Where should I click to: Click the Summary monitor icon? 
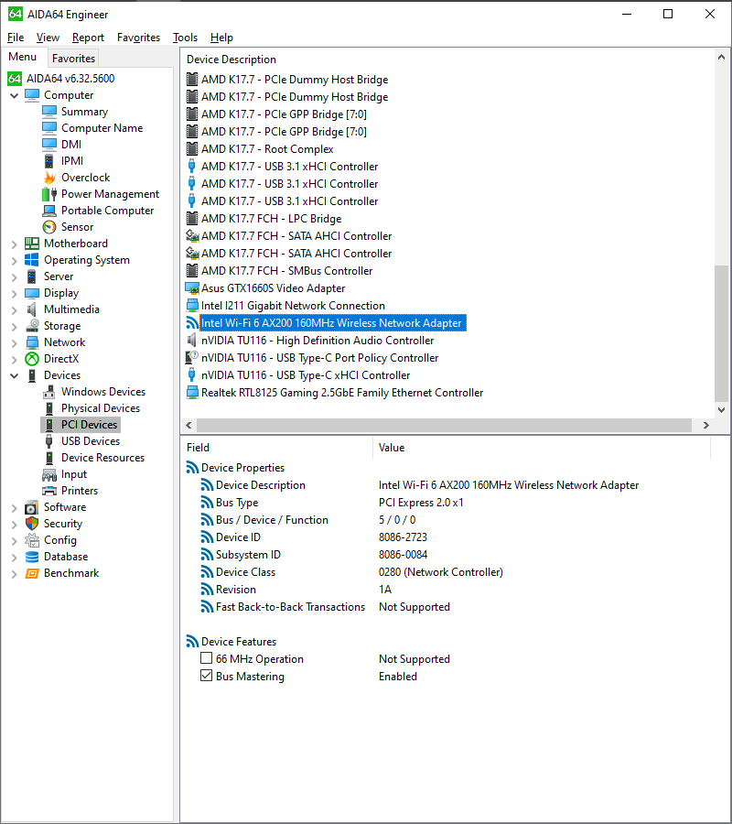[x=49, y=112]
